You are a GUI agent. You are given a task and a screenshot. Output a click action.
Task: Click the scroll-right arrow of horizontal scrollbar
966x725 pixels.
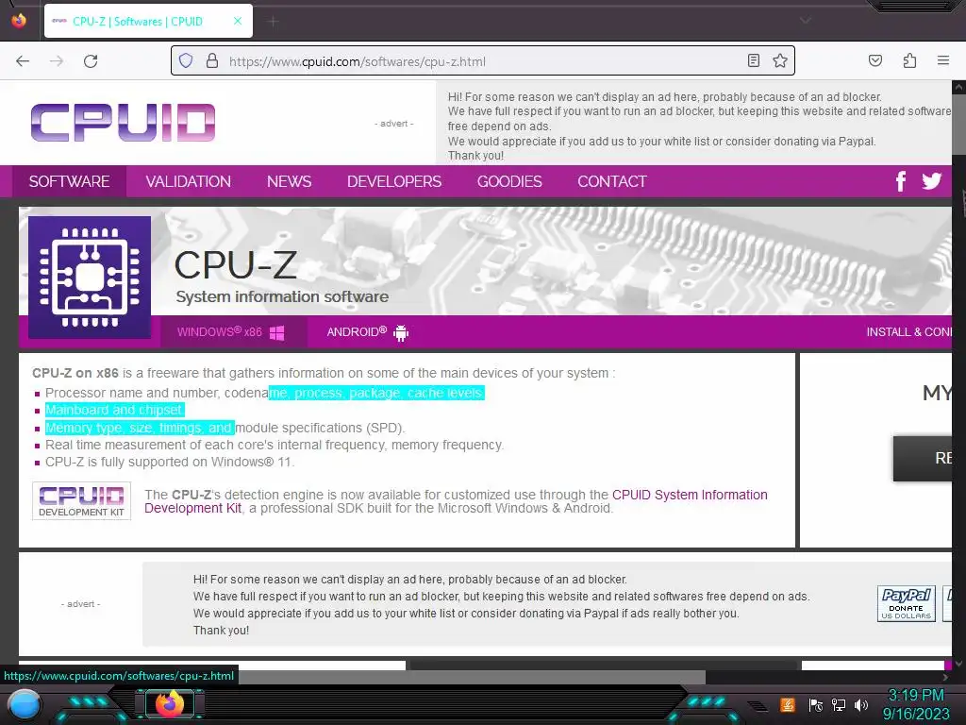[x=945, y=677]
